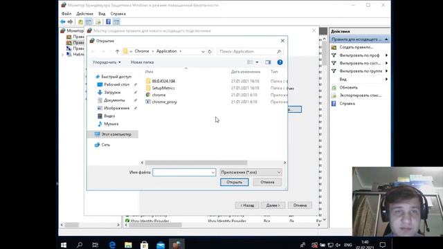Open Видео in navigation pane
443x249 pixels.
109,116
